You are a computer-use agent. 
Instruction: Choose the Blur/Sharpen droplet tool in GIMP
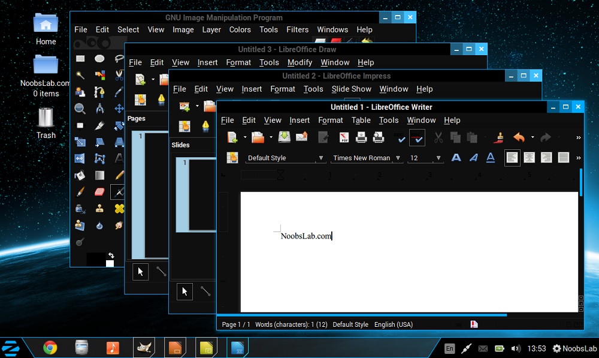pyautogui.click(x=99, y=225)
